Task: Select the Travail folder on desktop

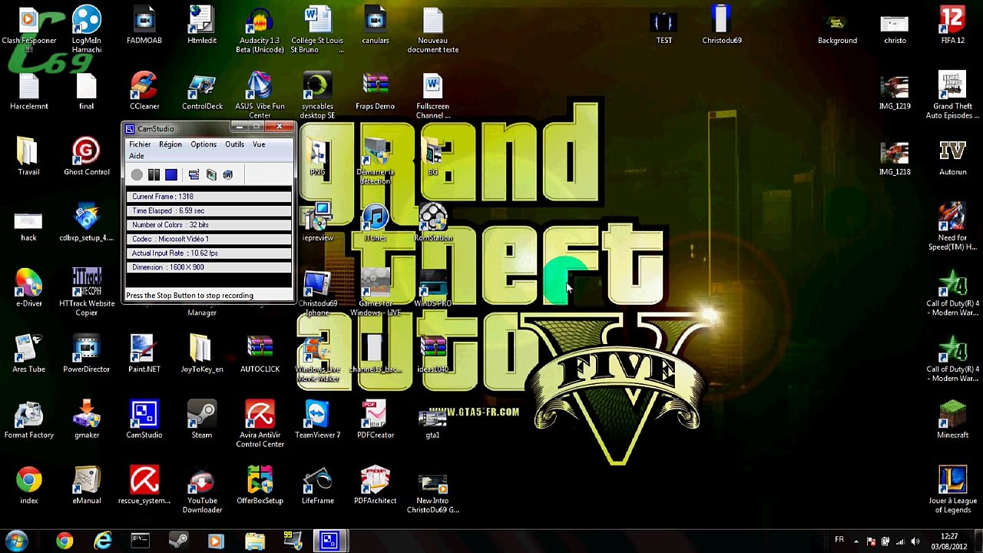Action: click(x=29, y=157)
